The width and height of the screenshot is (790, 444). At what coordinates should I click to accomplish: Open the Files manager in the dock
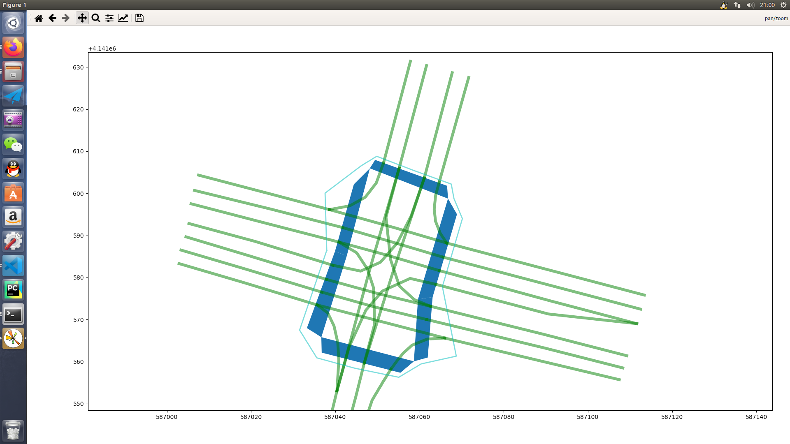pyautogui.click(x=13, y=72)
